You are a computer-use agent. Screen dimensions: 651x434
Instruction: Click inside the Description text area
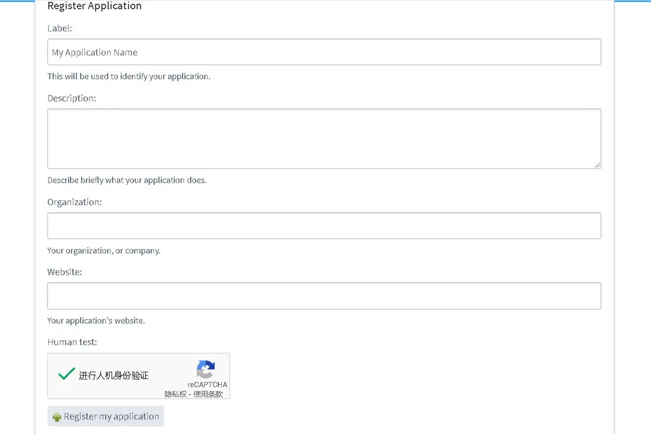[324, 139]
